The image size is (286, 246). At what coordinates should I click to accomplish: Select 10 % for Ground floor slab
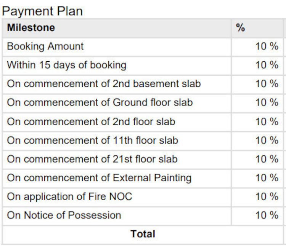click(267, 102)
